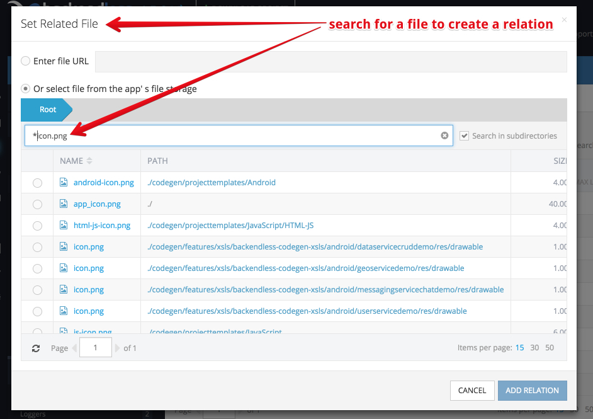
Task: Set items per page to 50
Action: 550,347
